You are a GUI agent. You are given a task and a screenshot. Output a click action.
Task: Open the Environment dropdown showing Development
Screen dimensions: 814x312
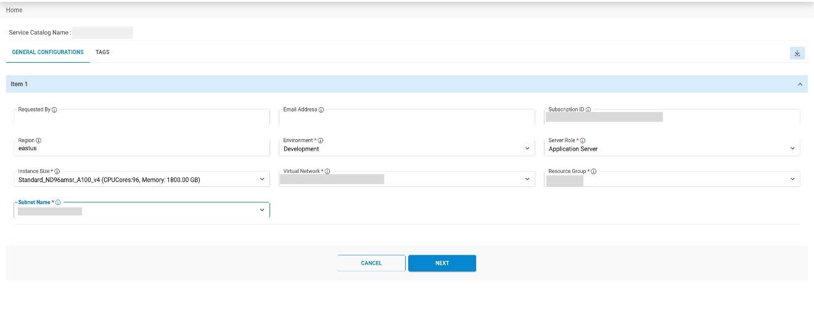[407, 148]
